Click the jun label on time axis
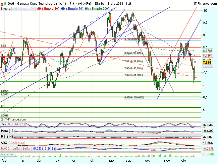This screenshot has height=164, width=218. [74, 161]
